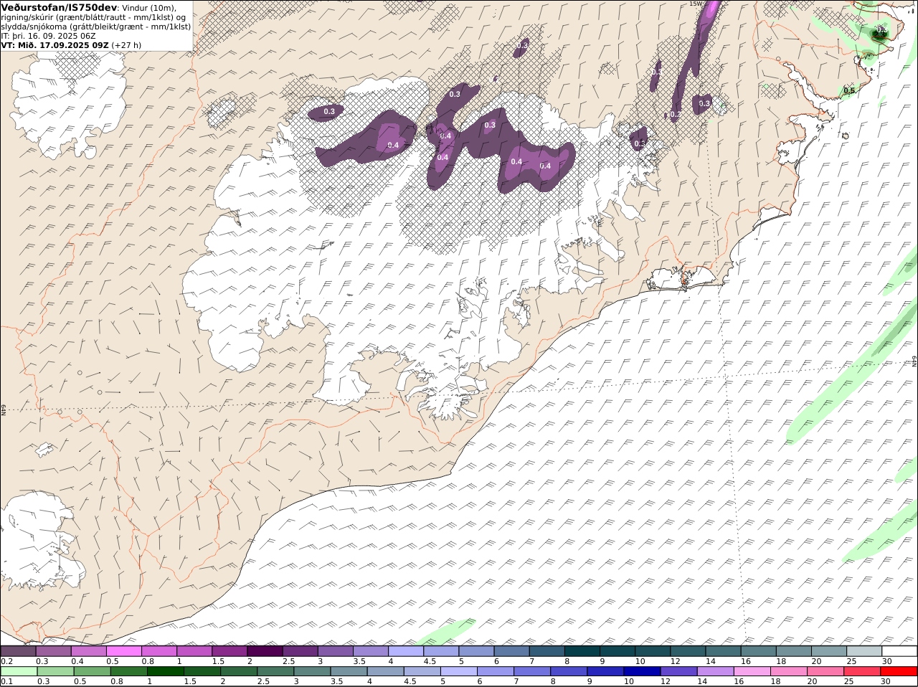The image size is (918, 687).
Task: Click the 64N latitude label on right edge
Action: [x=914, y=361]
